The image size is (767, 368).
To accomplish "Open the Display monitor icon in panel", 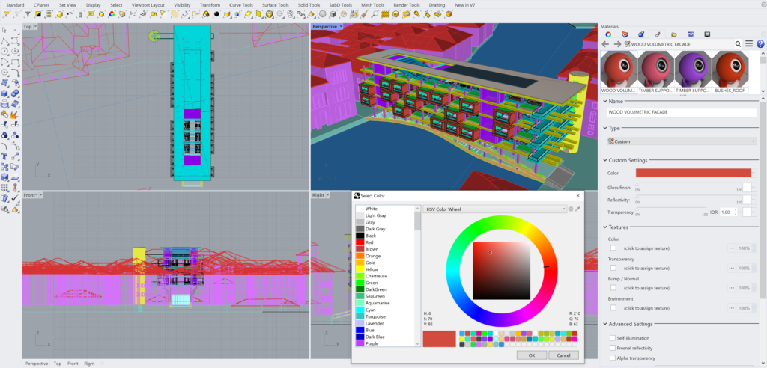I will 706,34.
